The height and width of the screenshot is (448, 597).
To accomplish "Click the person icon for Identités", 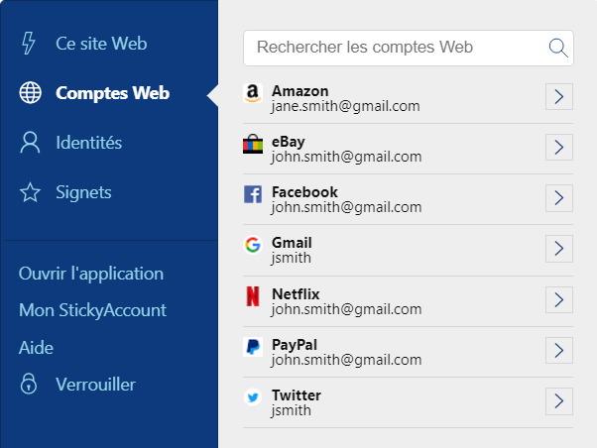I will 30,143.
